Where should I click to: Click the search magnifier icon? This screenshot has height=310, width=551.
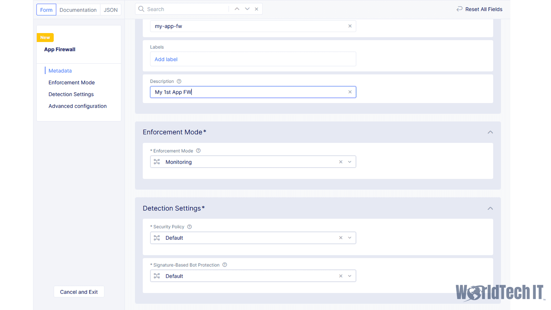tap(141, 9)
